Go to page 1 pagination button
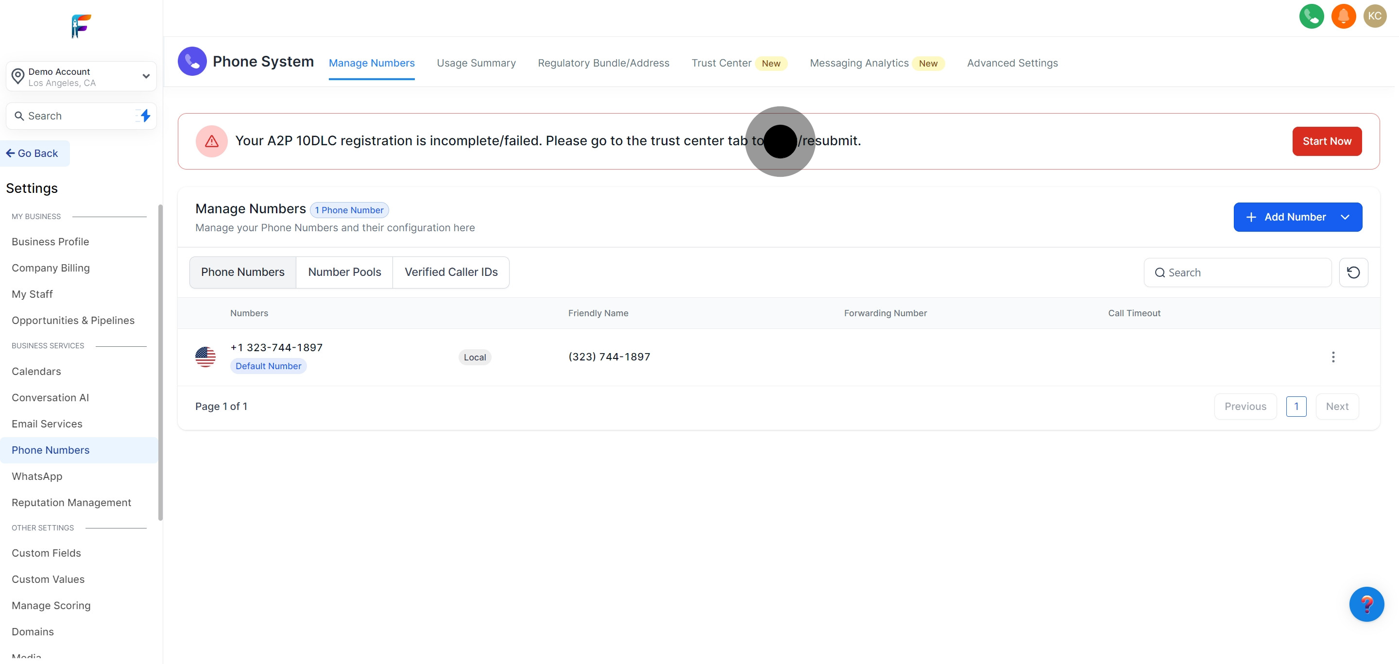This screenshot has width=1399, height=664. tap(1296, 406)
